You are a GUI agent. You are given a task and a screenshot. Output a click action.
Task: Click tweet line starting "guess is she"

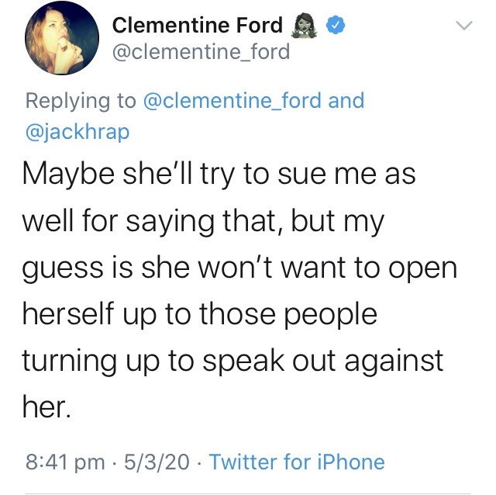tap(240, 268)
